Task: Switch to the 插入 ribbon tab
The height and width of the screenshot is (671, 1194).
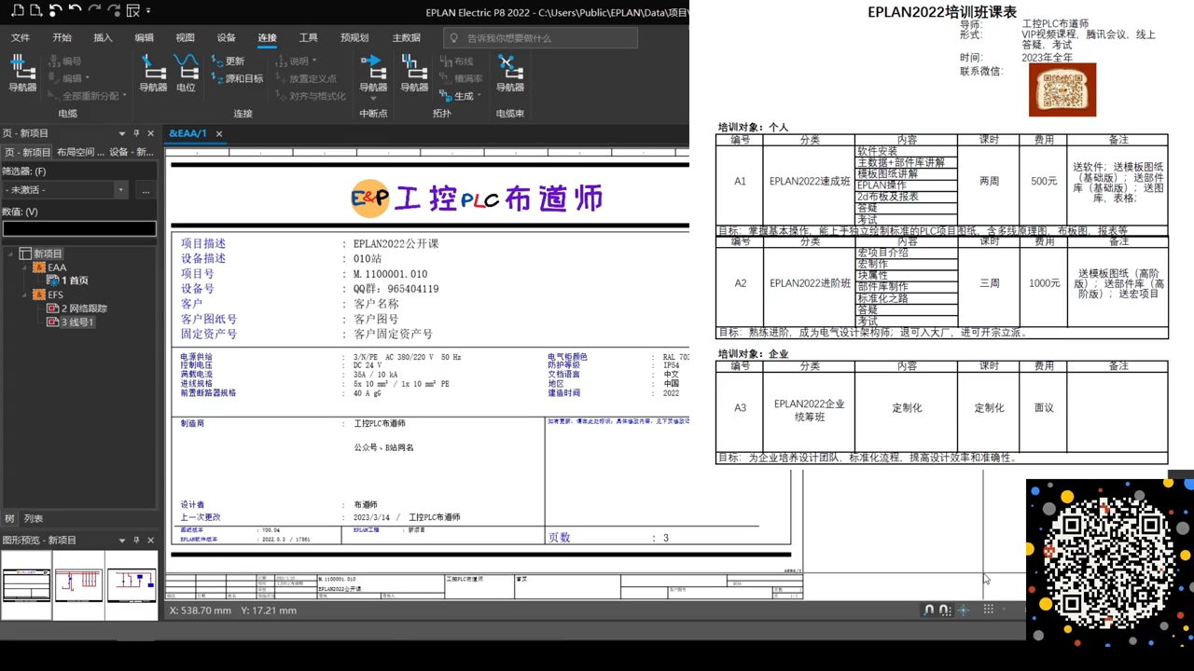Action: click(x=103, y=38)
